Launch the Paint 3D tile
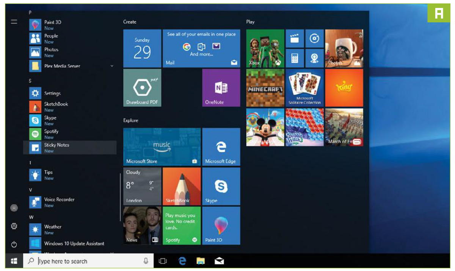Viewport: 455px width, 271px height. [x=221, y=226]
